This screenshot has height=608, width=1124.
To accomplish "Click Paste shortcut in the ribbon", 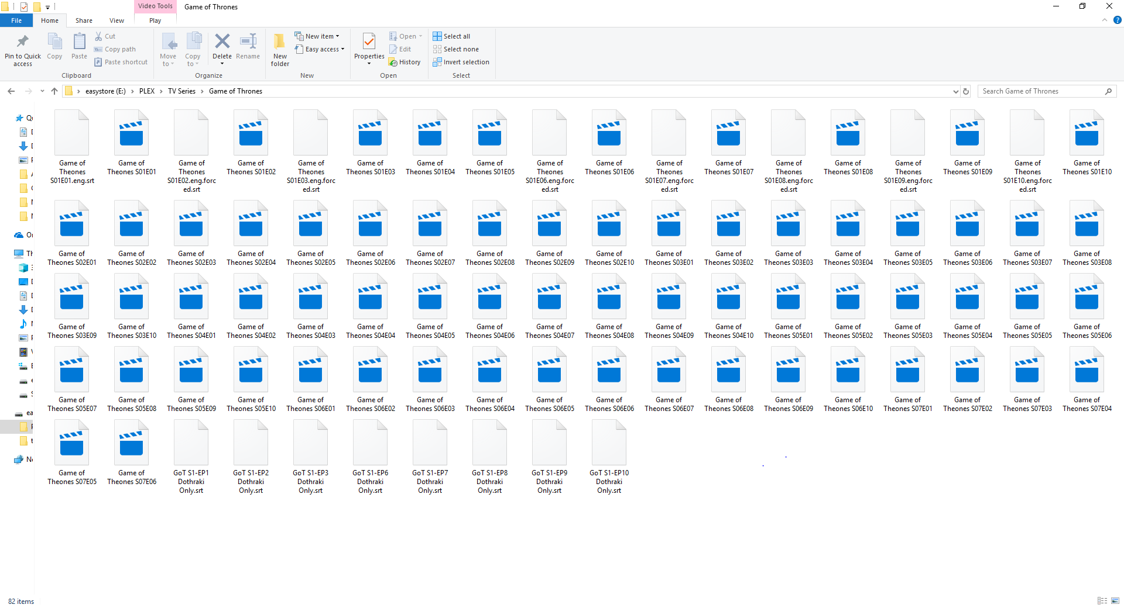I will (121, 62).
